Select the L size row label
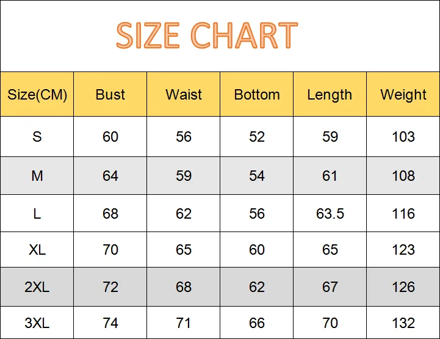This screenshot has height=339, width=440. [x=37, y=214]
